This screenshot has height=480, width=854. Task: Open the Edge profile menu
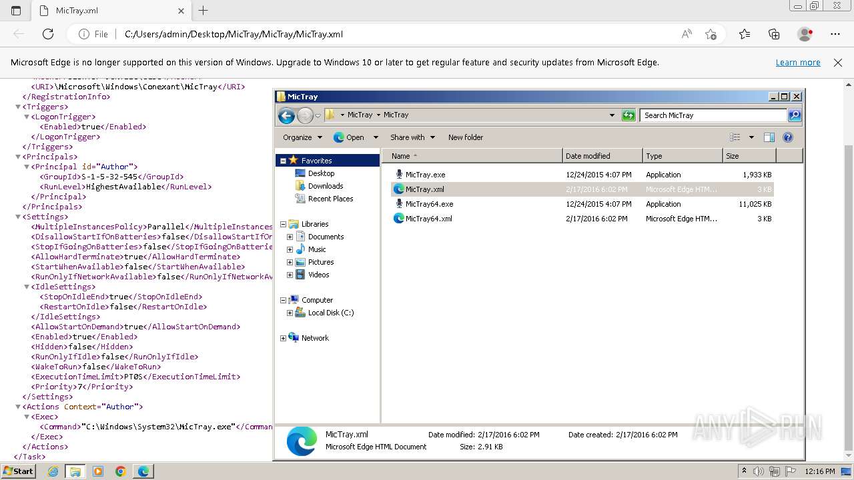pos(805,34)
